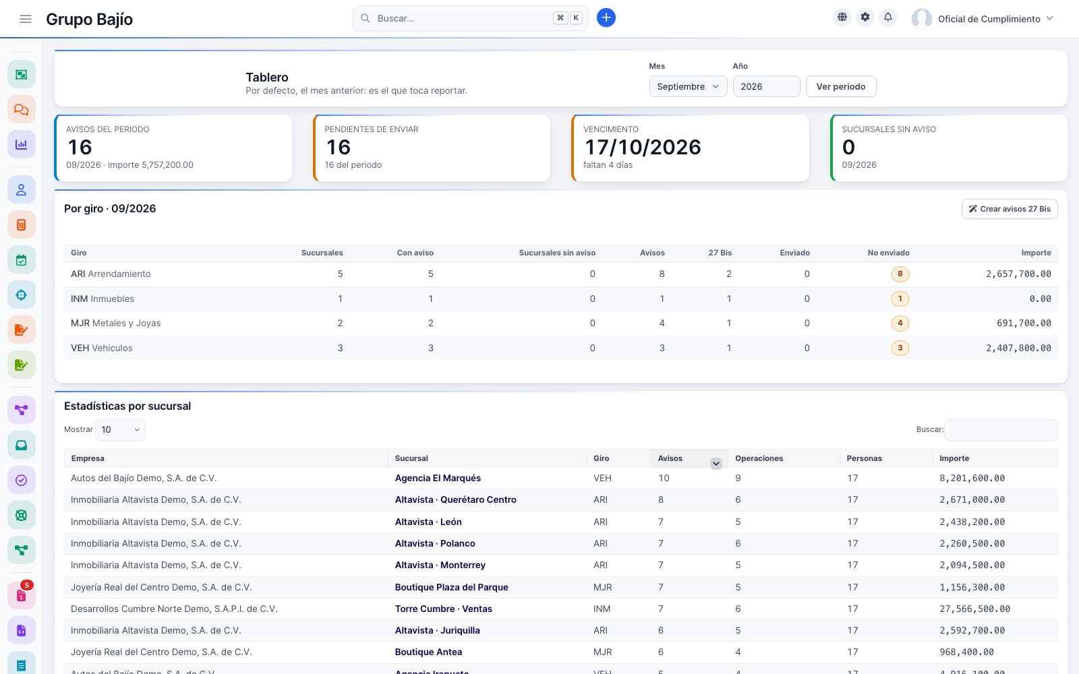Open the orange calculator sidebar icon
Image resolution: width=1079 pixels, height=674 pixels.
pos(22,225)
